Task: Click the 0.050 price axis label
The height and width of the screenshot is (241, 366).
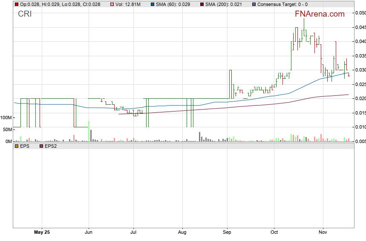Action: point(360,13)
